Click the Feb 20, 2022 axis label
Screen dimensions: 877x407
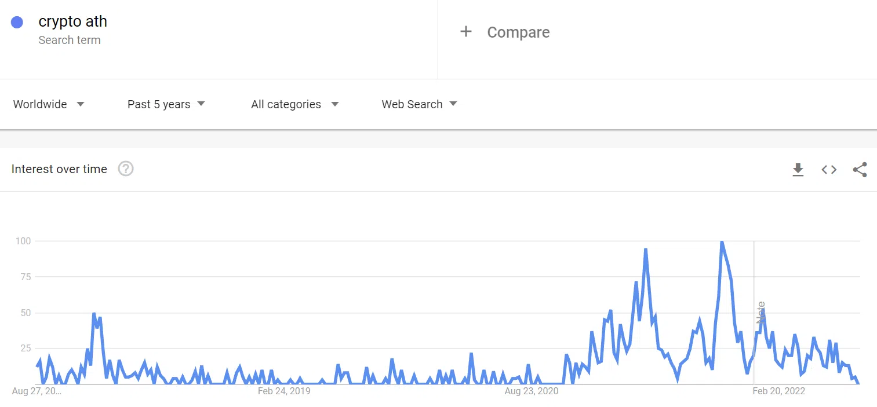[x=779, y=391]
